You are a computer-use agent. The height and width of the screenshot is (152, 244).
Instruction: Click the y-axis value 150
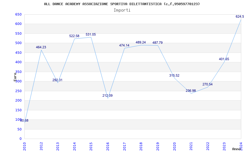18,110
